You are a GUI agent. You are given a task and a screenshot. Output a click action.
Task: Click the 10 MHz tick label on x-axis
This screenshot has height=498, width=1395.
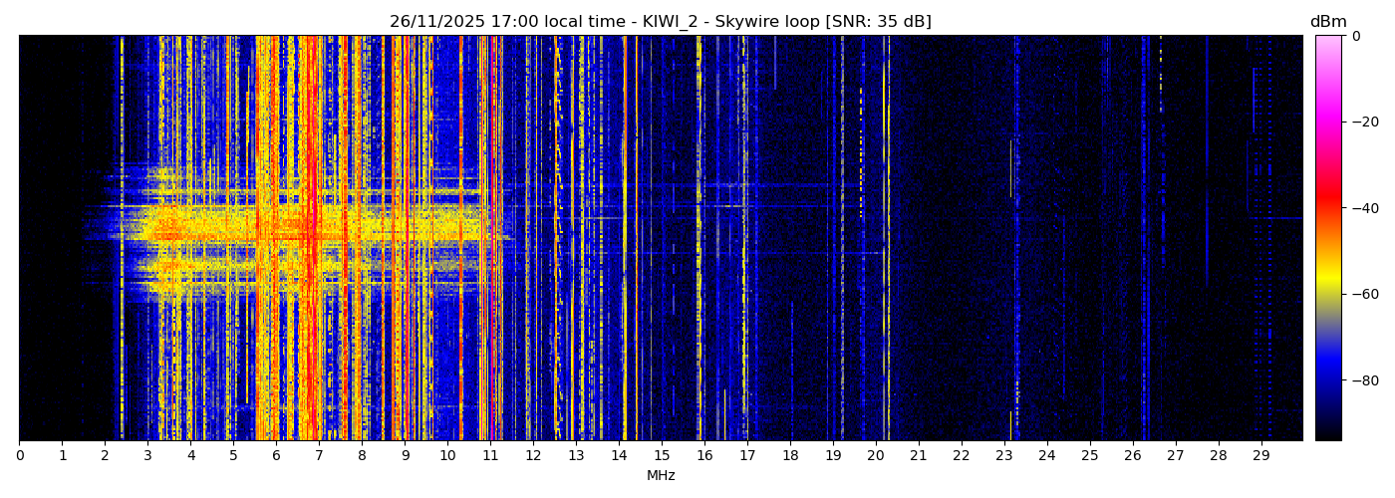pos(447,455)
